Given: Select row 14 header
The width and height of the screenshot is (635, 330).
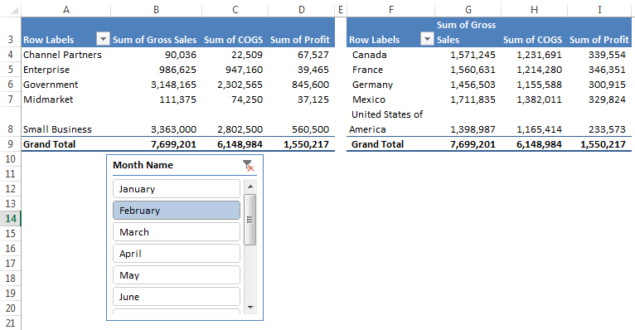Looking at the screenshot, I should coord(11,219).
